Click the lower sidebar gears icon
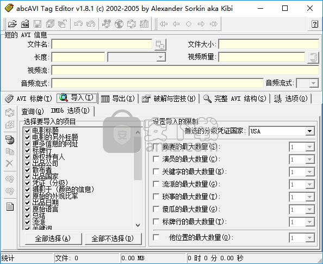 click(x=10, y=191)
